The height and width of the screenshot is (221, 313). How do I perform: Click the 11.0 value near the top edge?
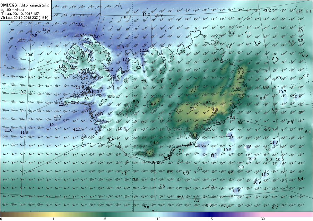point(146,15)
